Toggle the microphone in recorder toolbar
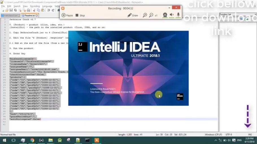Viewport: 257px width, 144px height. (x=178, y=15)
